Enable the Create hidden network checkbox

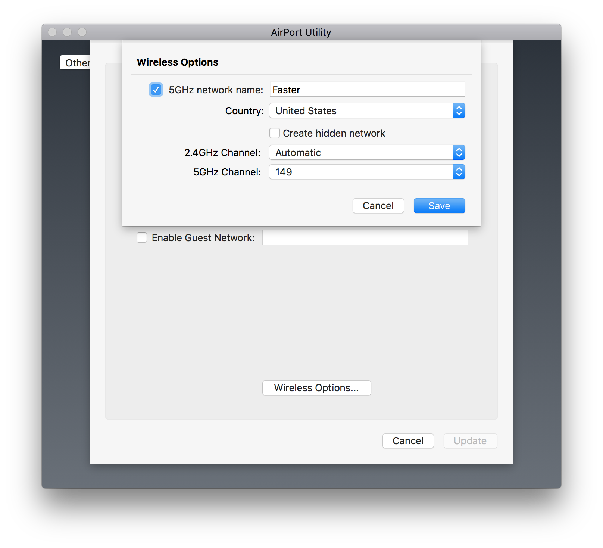point(275,133)
